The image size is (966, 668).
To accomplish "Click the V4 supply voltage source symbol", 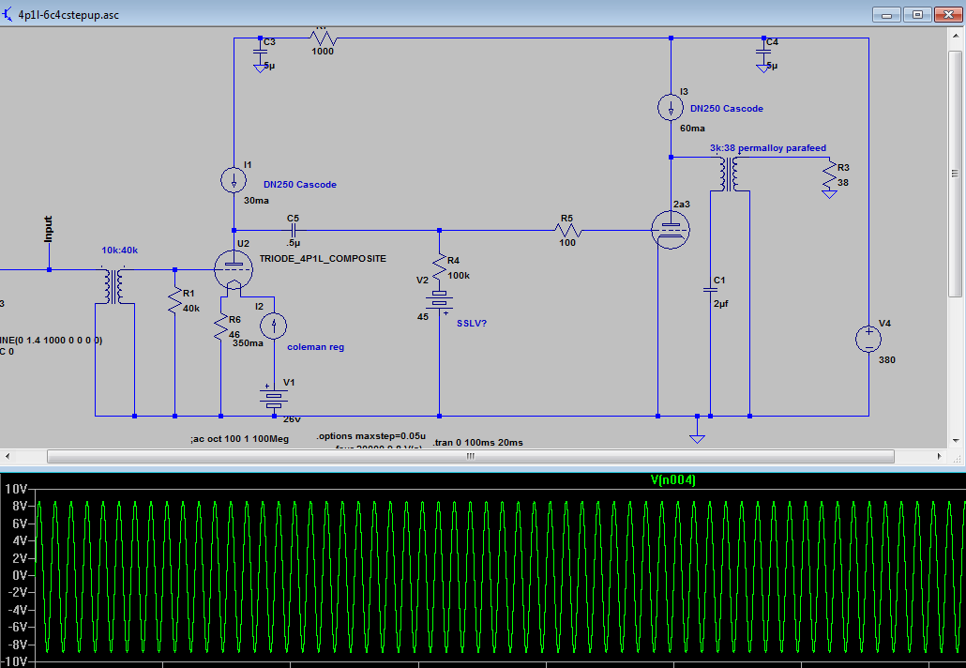I will (x=868, y=339).
